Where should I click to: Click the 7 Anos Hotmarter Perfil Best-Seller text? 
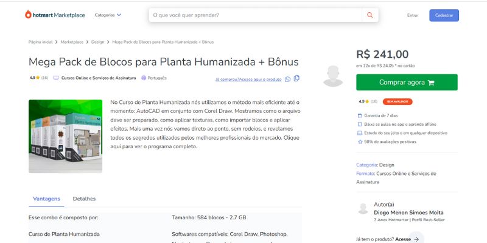(409, 220)
